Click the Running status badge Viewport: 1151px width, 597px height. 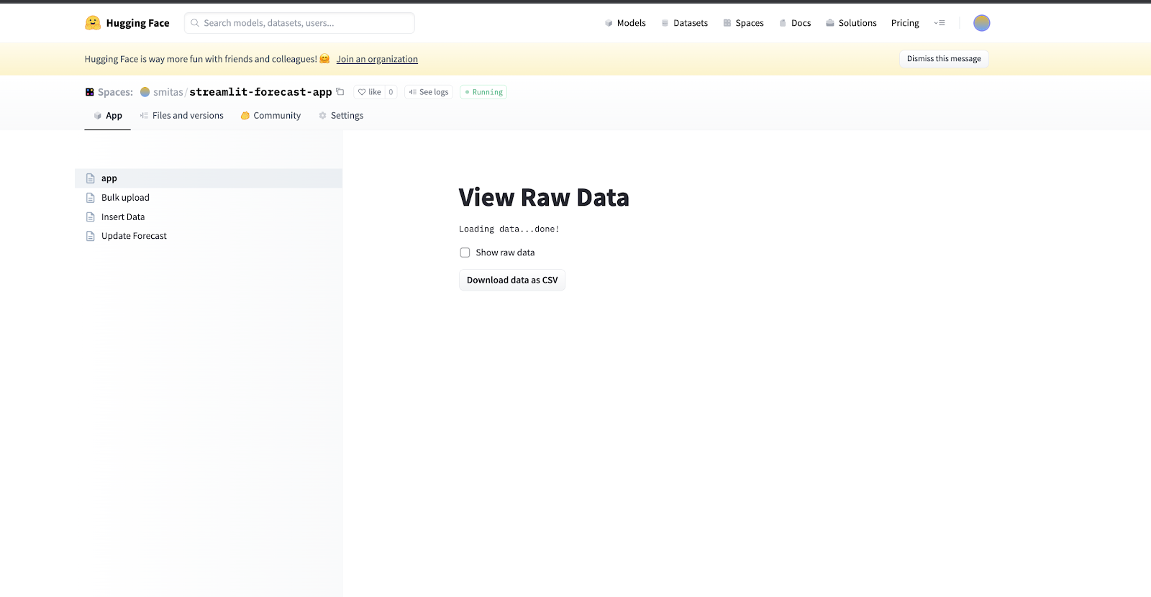click(x=483, y=92)
